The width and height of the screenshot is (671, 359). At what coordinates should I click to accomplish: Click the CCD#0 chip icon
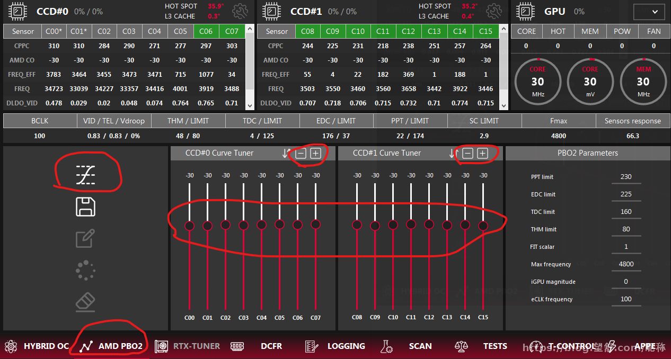click(18, 11)
